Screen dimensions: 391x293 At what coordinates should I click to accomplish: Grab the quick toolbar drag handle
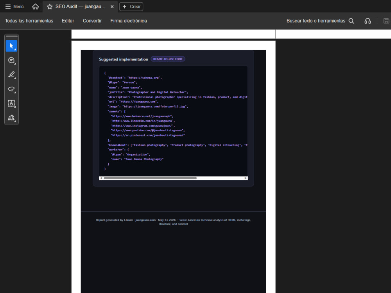11,36
